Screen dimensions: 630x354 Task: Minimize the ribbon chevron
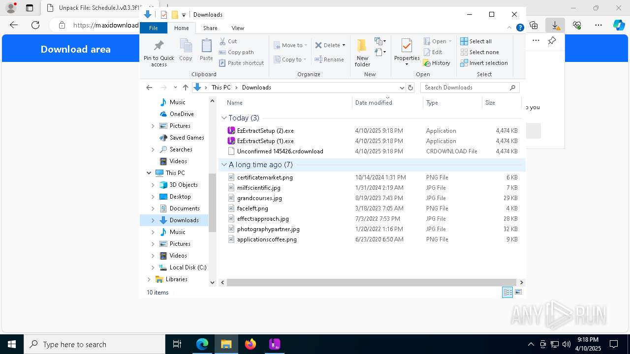[x=509, y=28]
